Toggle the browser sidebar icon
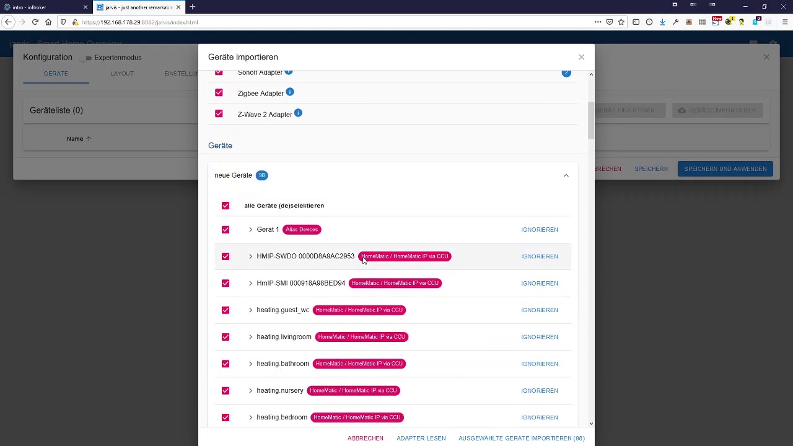Viewport: 793px width, 446px height. pos(636,22)
